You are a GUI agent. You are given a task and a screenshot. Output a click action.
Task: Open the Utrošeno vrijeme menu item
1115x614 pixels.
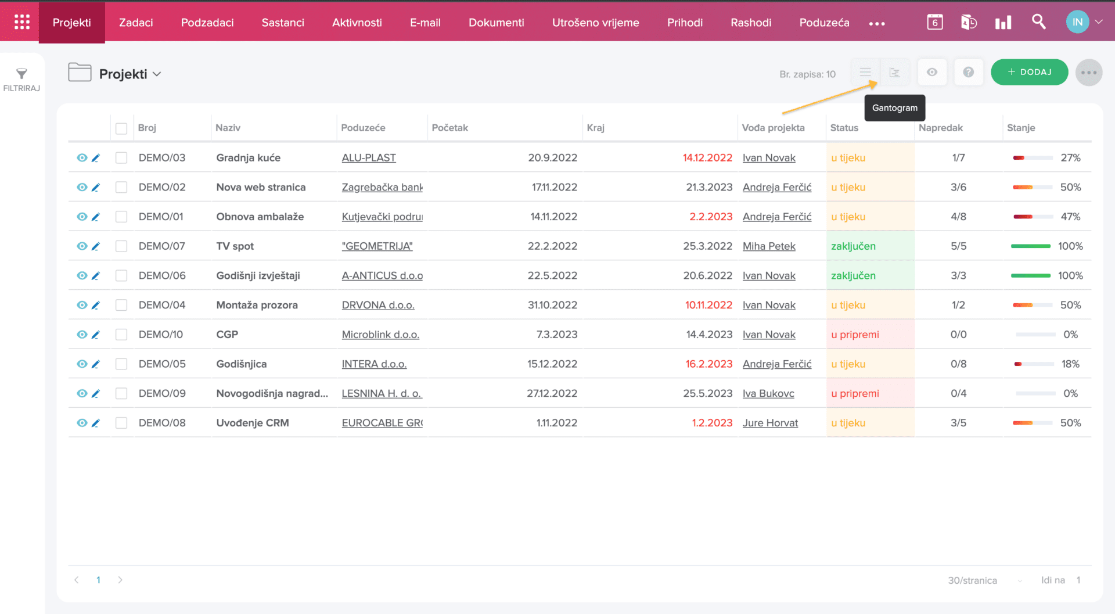(595, 23)
